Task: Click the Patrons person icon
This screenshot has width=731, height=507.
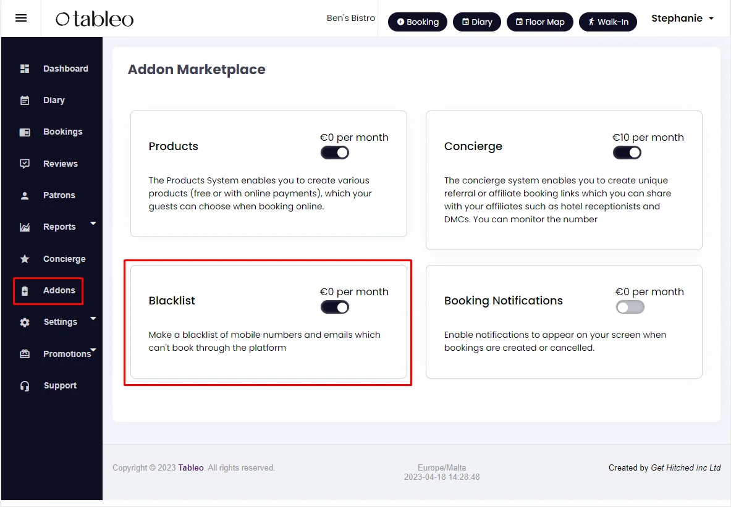Action: pos(25,196)
